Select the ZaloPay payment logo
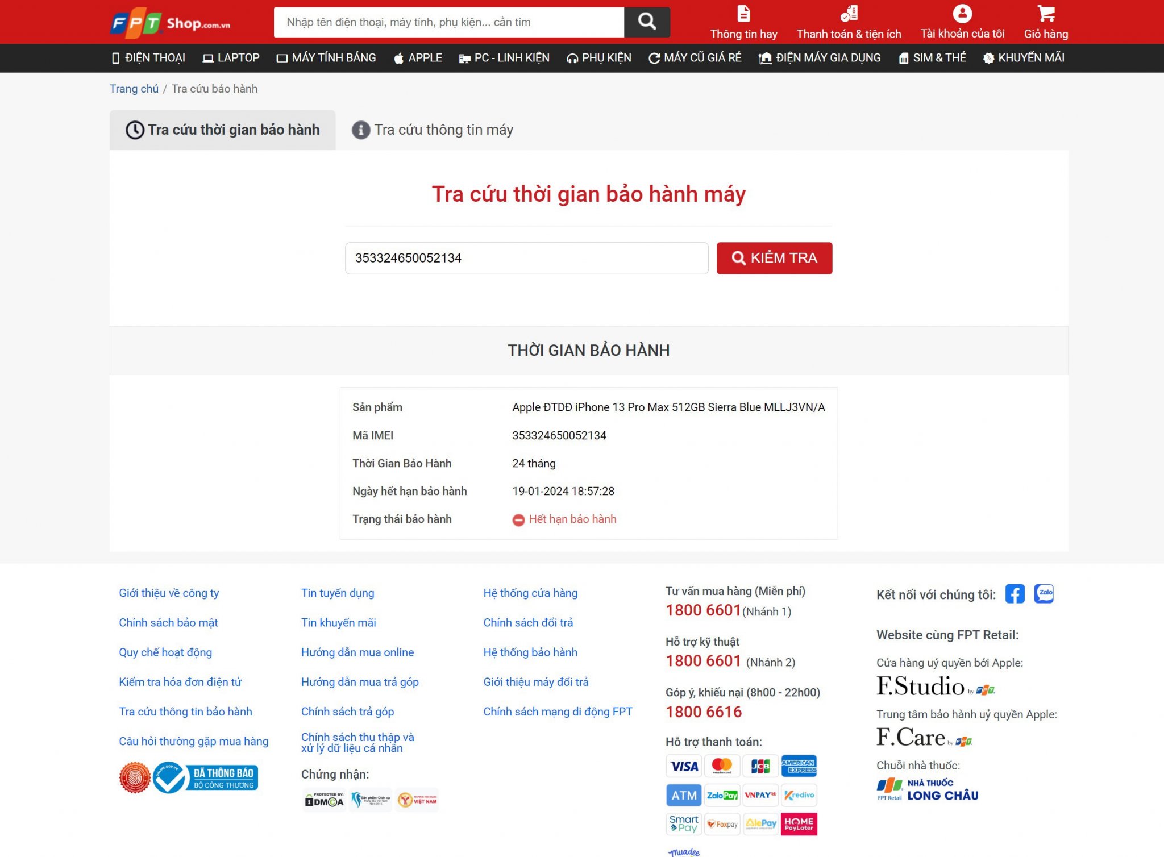This screenshot has width=1164, height=857. pyautogui.click(x=722, y=795)
